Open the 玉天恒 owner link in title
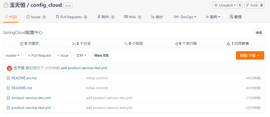270x117 pixels. coord(17,5)
